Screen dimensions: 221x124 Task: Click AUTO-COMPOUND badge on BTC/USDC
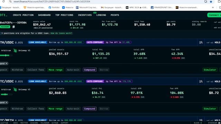[x=95, y=81]
